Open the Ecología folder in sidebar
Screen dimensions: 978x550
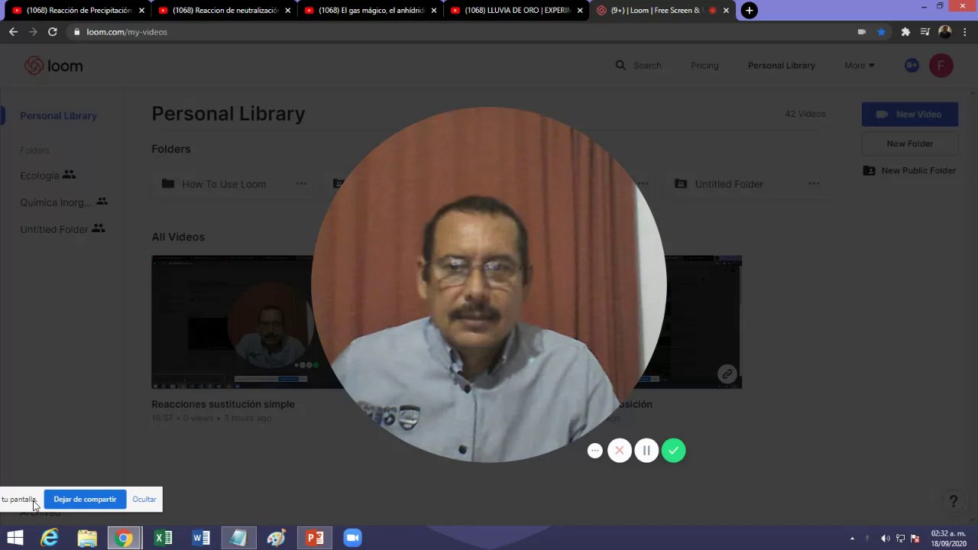pos(47,175)
